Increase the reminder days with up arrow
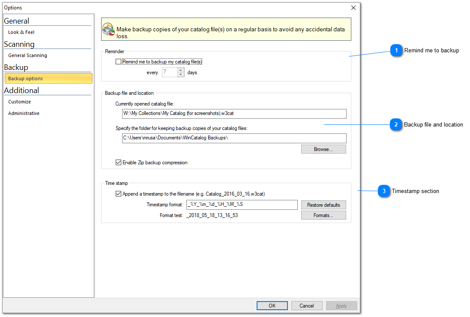 click(x=180, y=70)
